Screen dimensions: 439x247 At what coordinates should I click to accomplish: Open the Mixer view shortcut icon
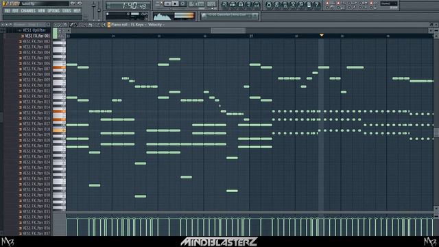[x=257, y=4]
